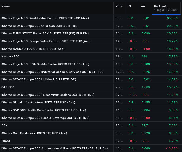Click the 39,71 change value for DAX

(x=146, y=125)
